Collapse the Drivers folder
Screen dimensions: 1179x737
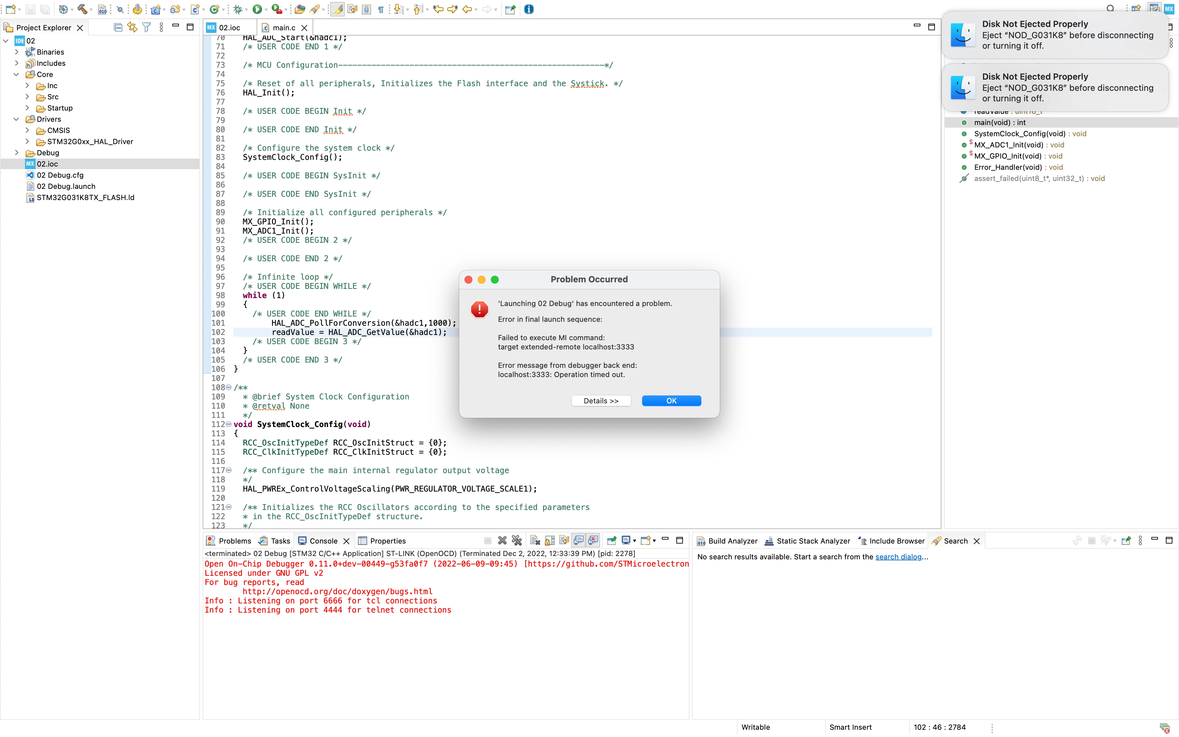[x=16, y=119]
